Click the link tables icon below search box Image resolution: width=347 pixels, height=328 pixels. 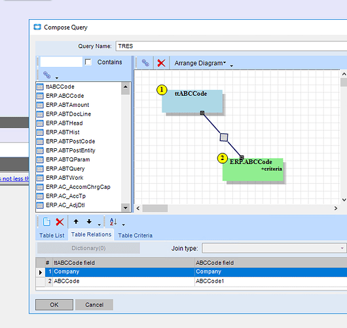(x=46, y=75)
